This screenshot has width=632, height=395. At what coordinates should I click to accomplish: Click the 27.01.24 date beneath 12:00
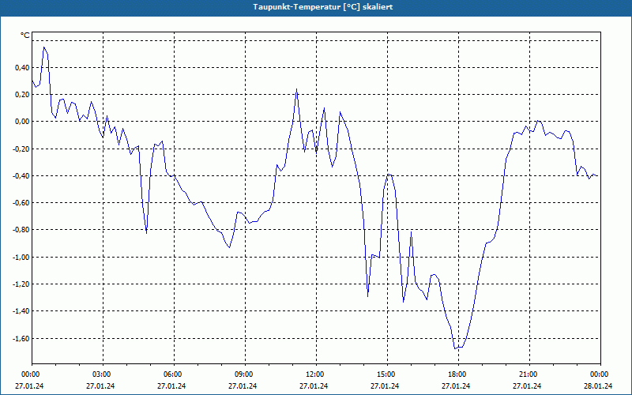point(314,386)
